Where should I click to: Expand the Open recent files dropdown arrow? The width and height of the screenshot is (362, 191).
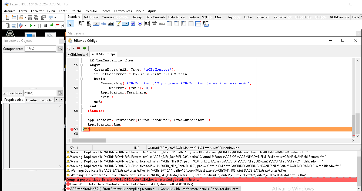[25, 18]
